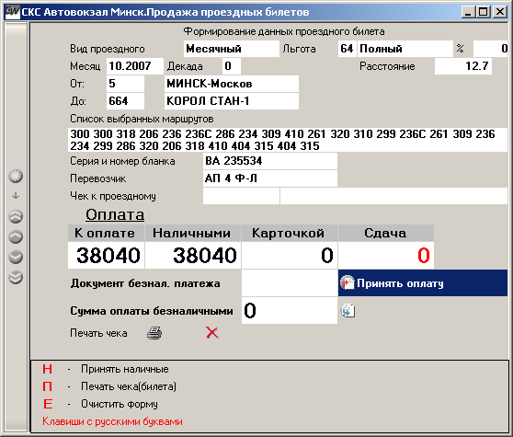Close the СКС Автовокзал Минск window
This screenshot has height=437, width=513.
[x=500, y=12]
